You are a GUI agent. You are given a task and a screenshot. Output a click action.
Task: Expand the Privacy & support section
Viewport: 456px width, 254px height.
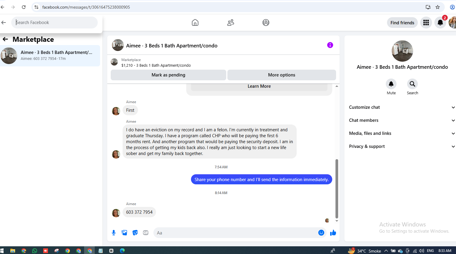pyautogui.click(x=402, y=146)
